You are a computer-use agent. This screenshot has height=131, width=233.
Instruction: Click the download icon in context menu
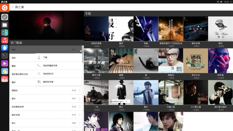pyautogui.click(x=39, y=57)
